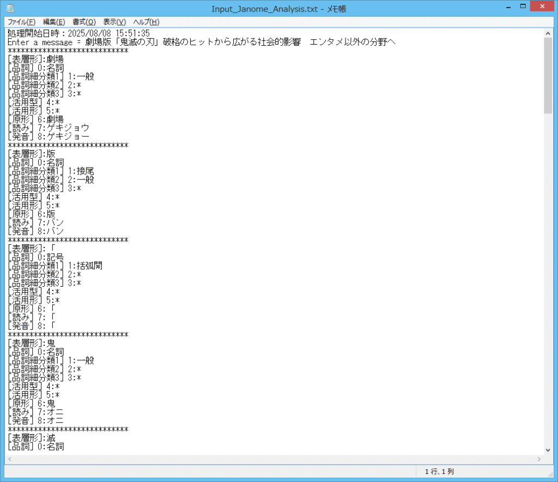Open the ヘルプ(H) menu

click(147, 22)
